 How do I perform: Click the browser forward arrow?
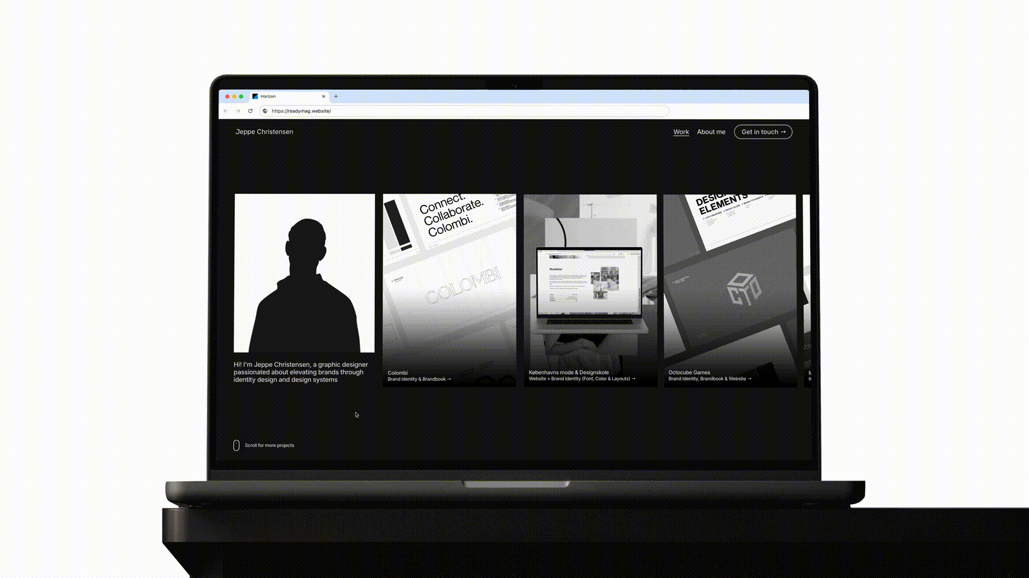[x=238, y=111]
